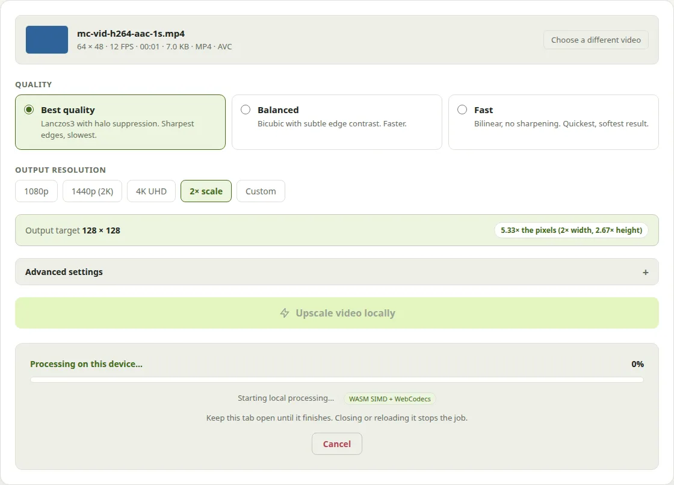The height and width of the screenshot is (485, 674).
Task: Click the OUTPUT RESOLUTION section heading
Action: (x=61, y=170)
